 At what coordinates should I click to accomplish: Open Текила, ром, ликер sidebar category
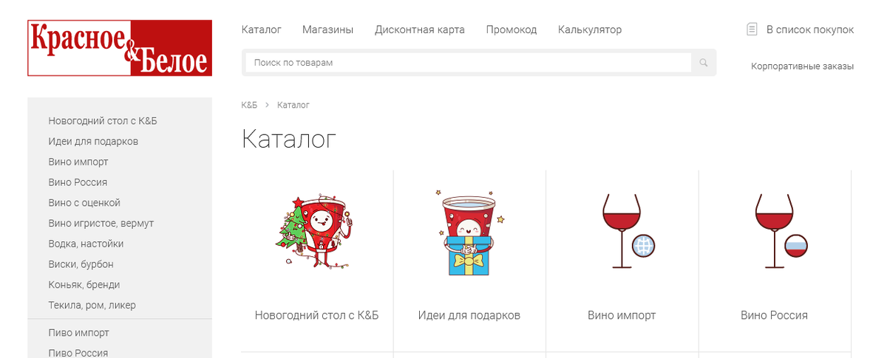coord(92,305)
